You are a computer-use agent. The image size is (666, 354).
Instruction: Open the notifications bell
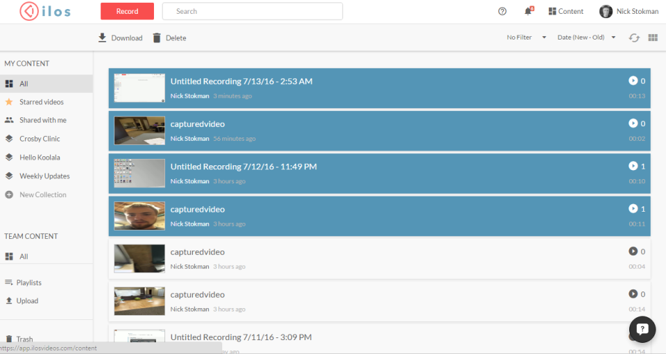(x=528, y=11)
